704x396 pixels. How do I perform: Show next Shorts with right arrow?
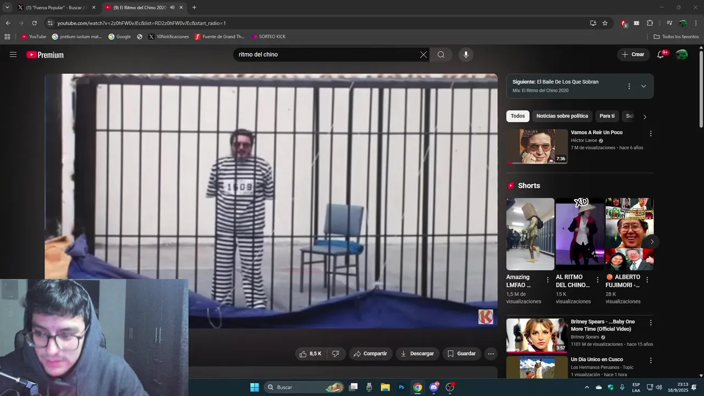pyautogui.click(x=652, y=241)
